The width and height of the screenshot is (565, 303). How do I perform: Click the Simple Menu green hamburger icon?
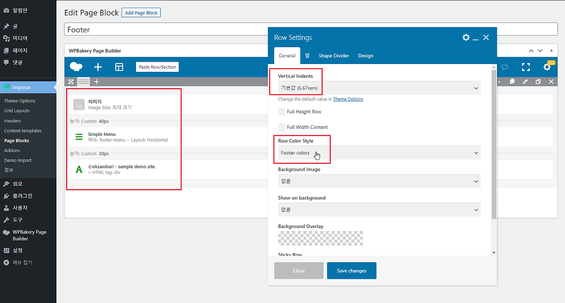point(79,137)
